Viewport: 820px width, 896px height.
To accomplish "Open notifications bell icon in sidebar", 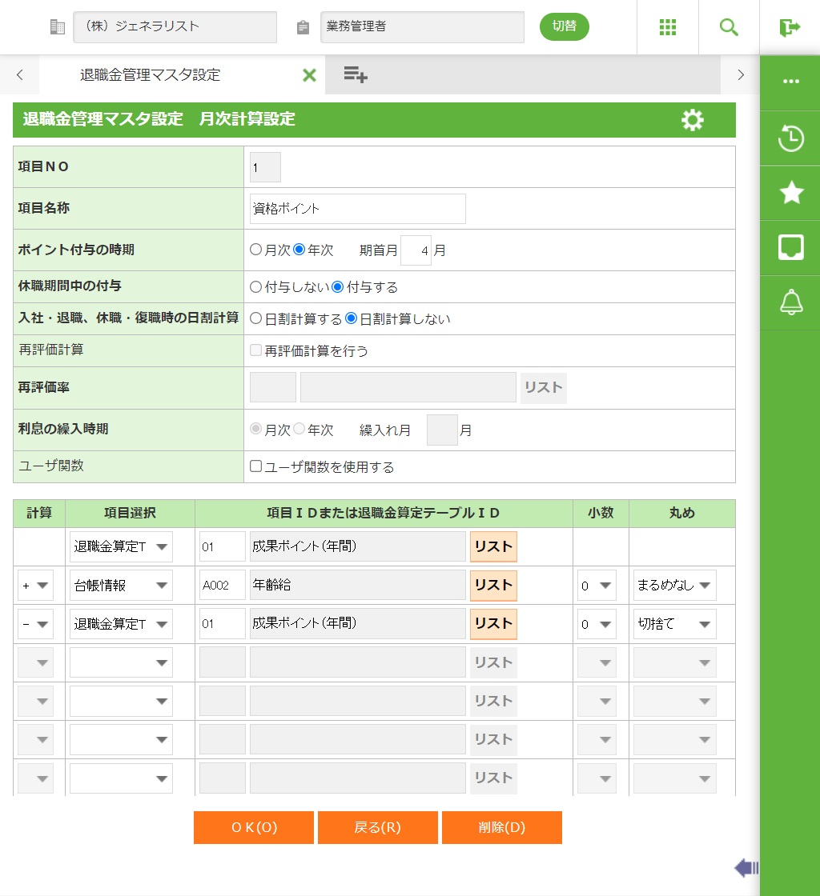I will 790,302.
